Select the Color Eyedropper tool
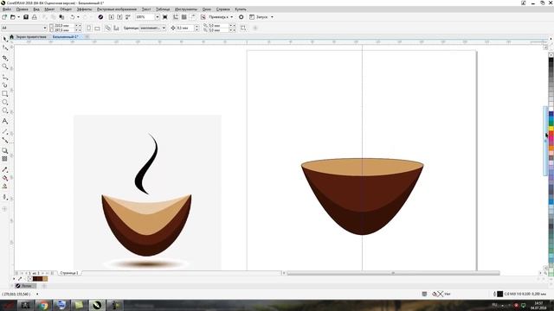The width and height of the screenshot is (554, 311). click(4, 169)
